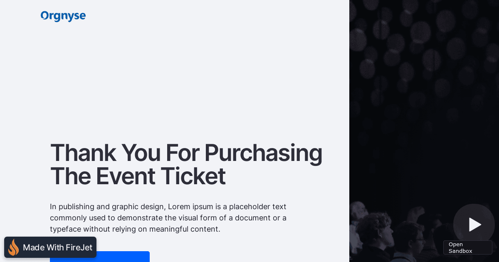
Task: Open the Sandbox button
Action: 467,247
